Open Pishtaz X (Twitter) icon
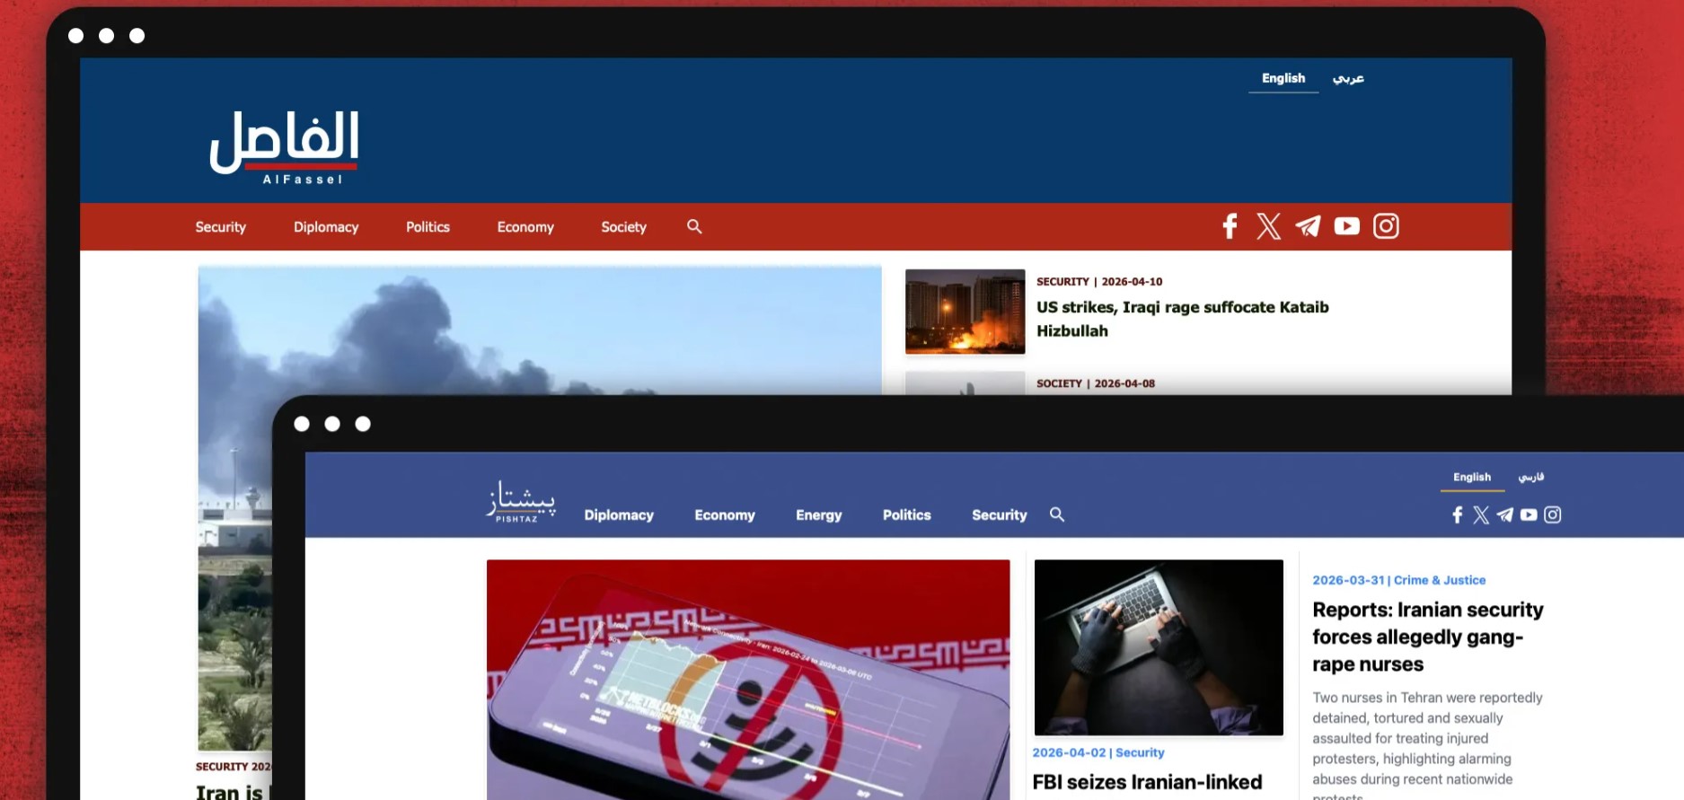Viewport: 1684px width, 800px height. [1481, 514]
